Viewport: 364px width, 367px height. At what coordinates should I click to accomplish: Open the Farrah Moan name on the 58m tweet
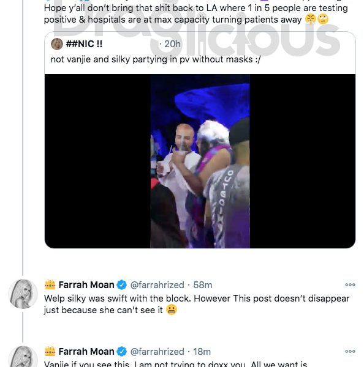point(86,285)
